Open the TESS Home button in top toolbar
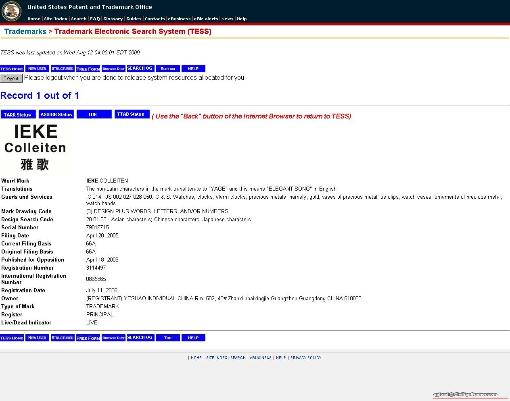The height and width of the screenshot is (401, 510). point(12,69)
